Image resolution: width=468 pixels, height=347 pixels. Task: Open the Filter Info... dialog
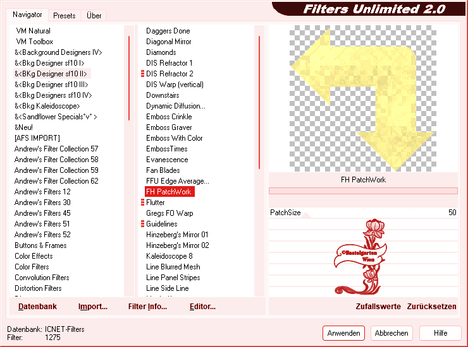(147, 307)
